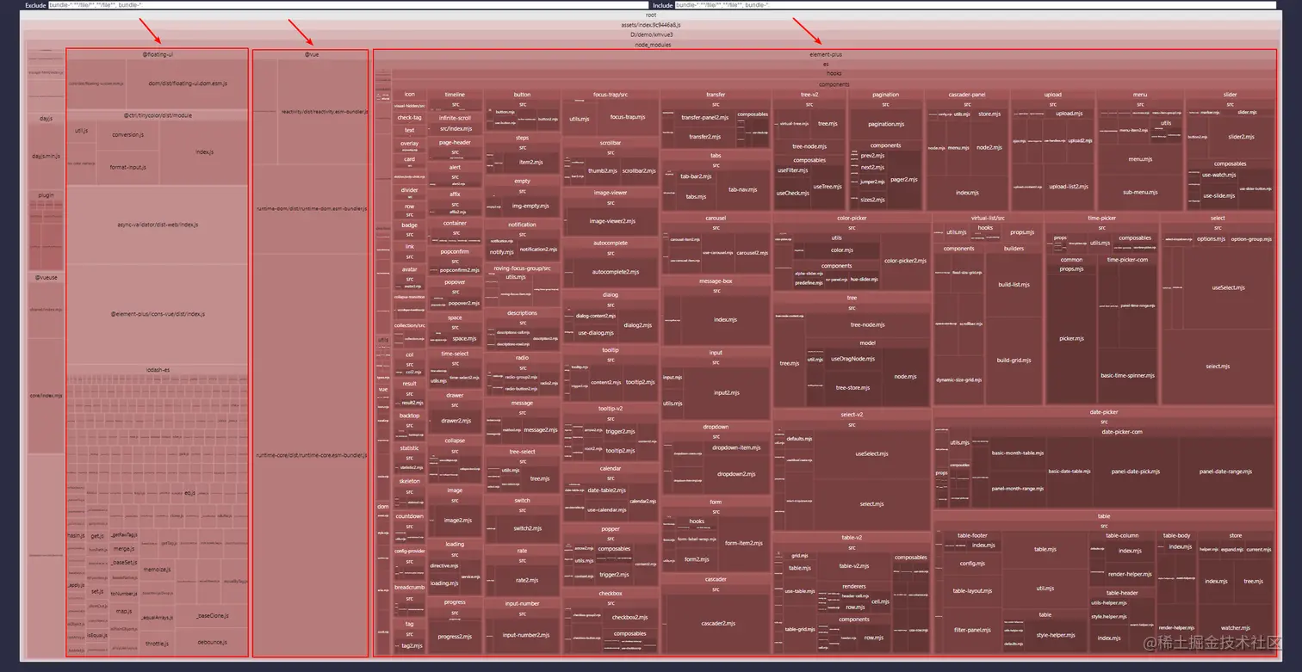Select panel-date-pick.mjs block
The image size is (1302, 672).
pyautogui.click(x=1136, y=472)
